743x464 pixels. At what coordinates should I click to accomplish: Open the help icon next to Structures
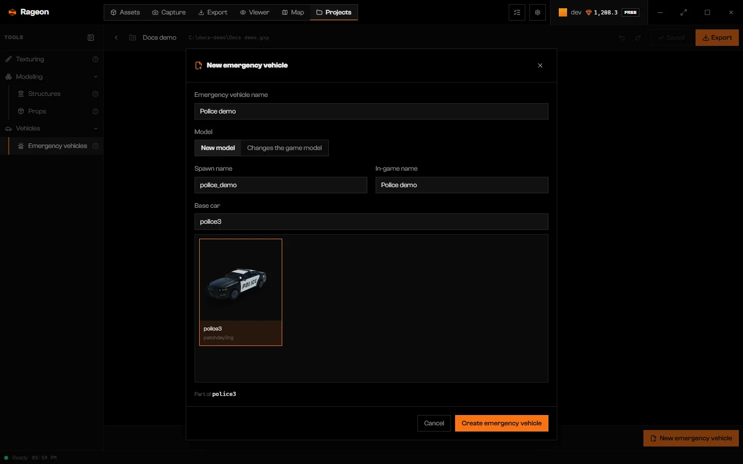point(95,94)
